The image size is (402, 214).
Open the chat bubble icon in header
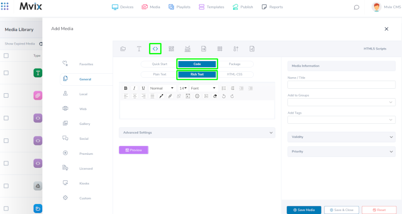coord(356,7)
